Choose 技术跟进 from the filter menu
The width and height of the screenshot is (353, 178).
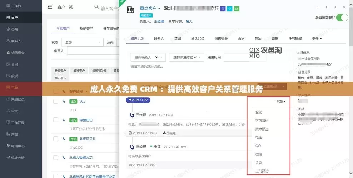point(262,129)
